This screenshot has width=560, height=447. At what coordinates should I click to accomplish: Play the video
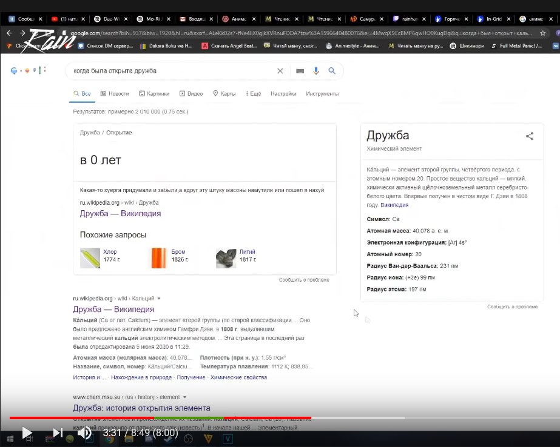coord(27,432)
